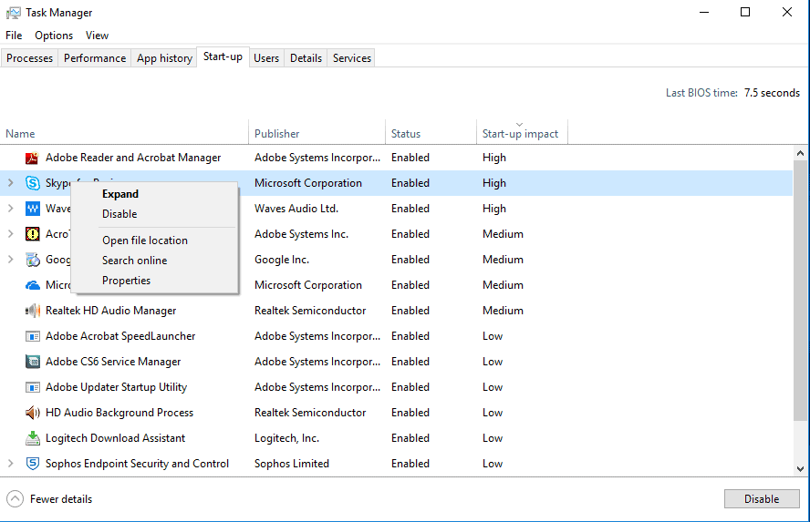
Task: Open the File menu
Action: pos(14,36)
